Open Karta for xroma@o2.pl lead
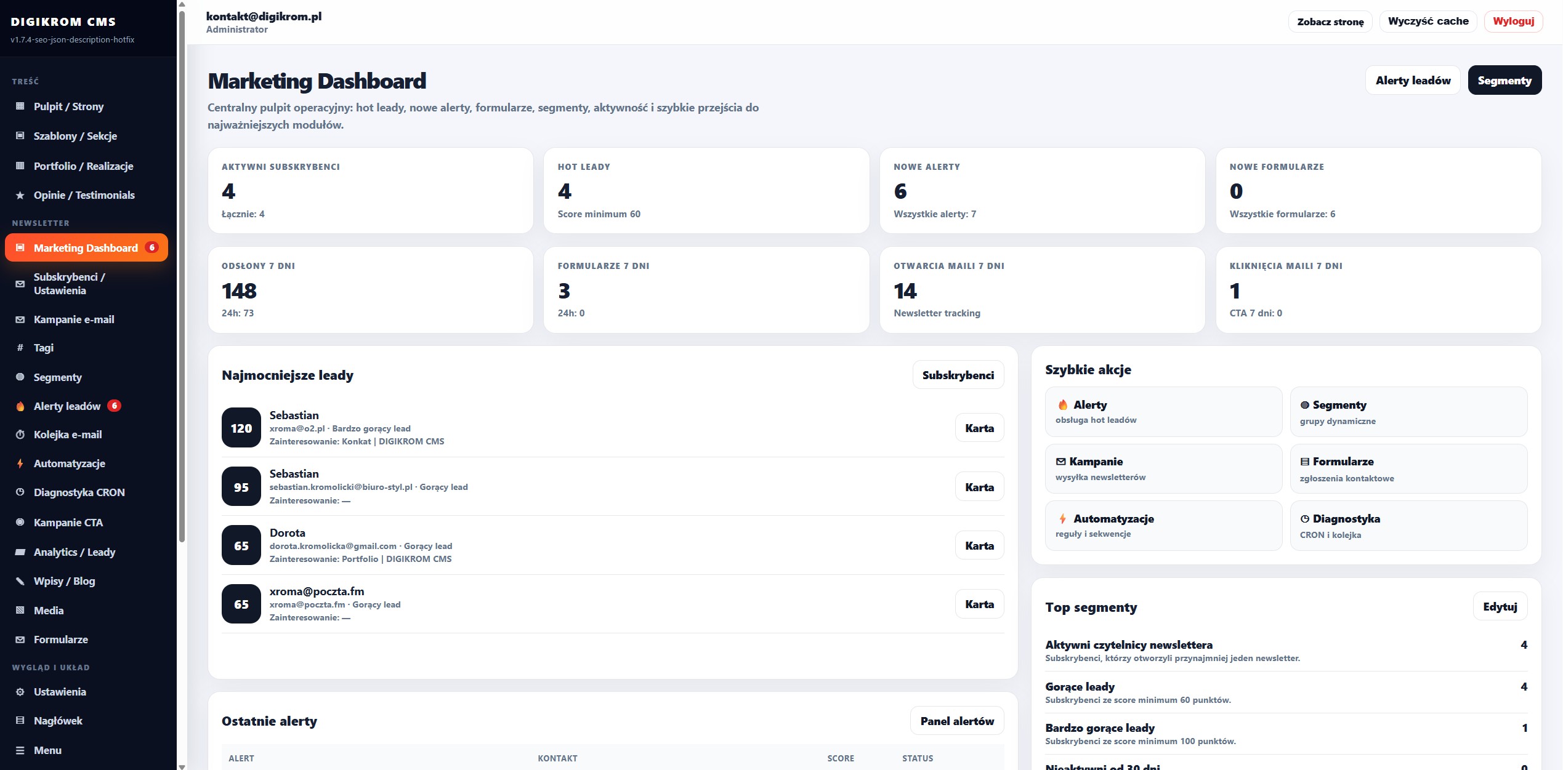This screenshot has width=1563, height=770. 979,428
